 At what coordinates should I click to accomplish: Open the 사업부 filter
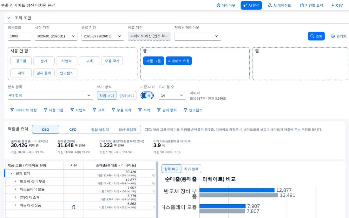pos(78,110)
